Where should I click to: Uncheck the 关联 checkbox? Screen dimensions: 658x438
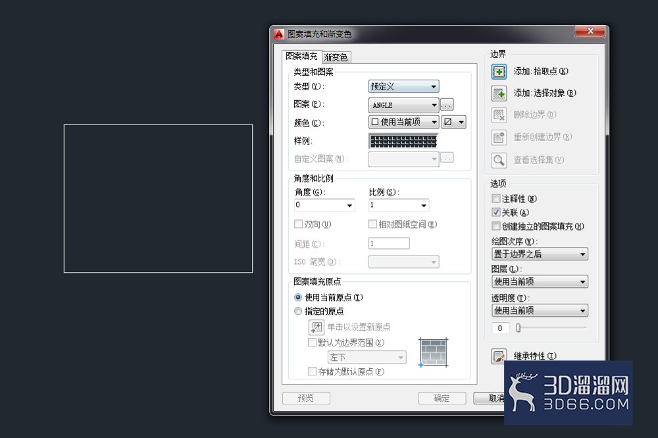[496, 212]
